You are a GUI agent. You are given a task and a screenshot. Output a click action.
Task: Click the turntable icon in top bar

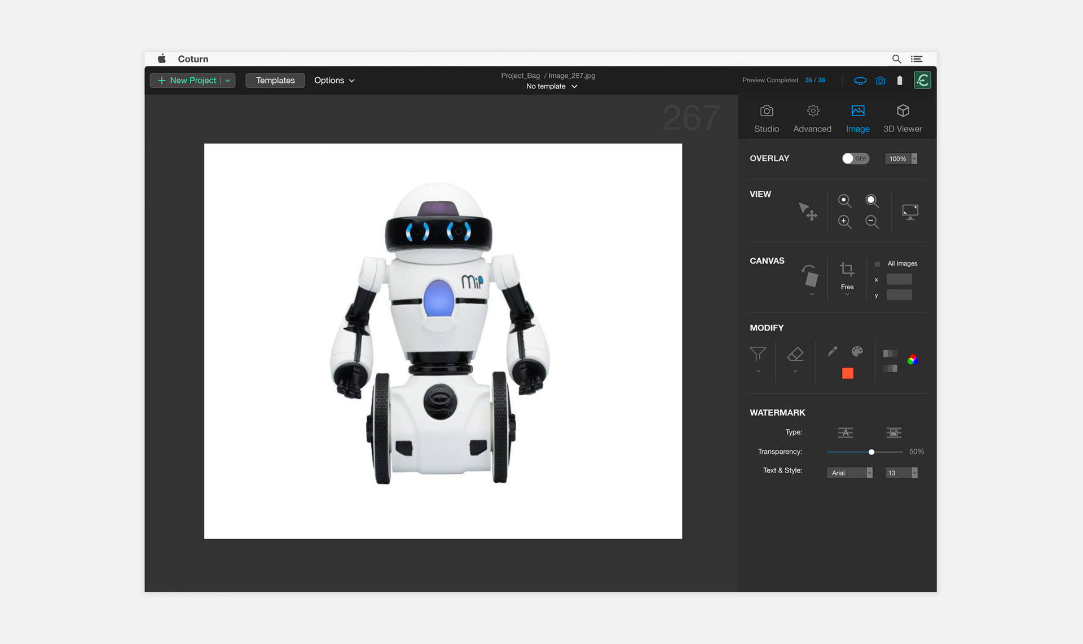click(860, 81)
